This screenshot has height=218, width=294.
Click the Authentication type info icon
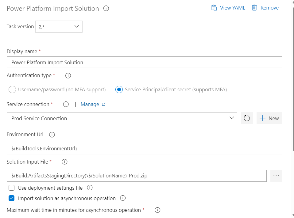68,75
